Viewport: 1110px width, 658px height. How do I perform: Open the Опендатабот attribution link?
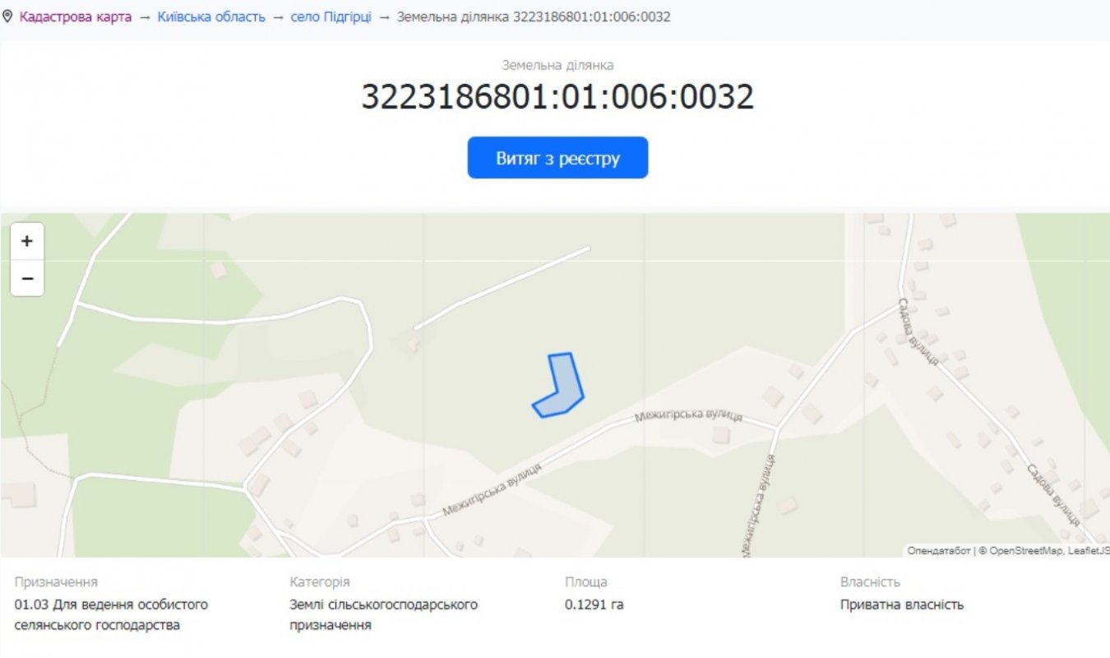[938, 550]
